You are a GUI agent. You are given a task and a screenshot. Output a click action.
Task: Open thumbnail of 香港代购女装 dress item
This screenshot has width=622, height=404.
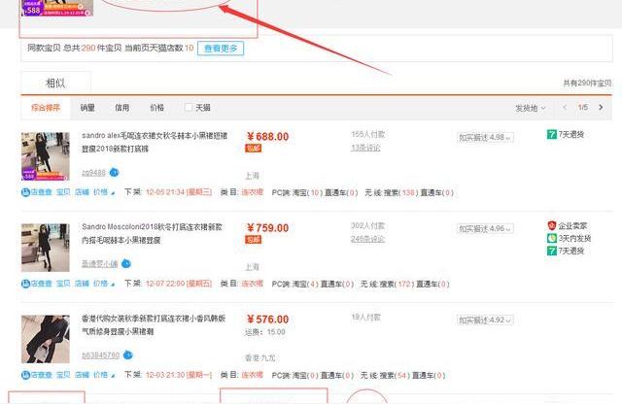coord(46,339)
